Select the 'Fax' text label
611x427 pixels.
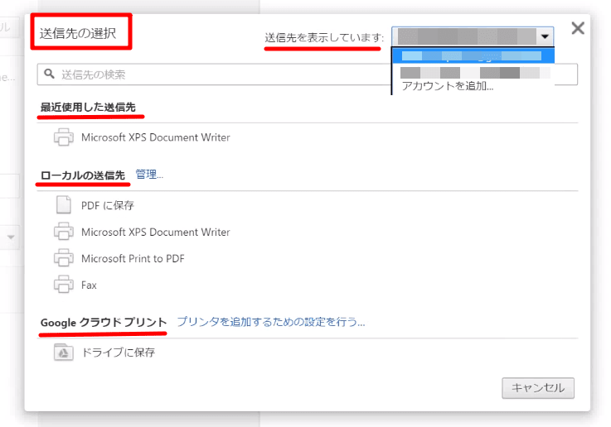pyautogui.click(x=89, y=285)
